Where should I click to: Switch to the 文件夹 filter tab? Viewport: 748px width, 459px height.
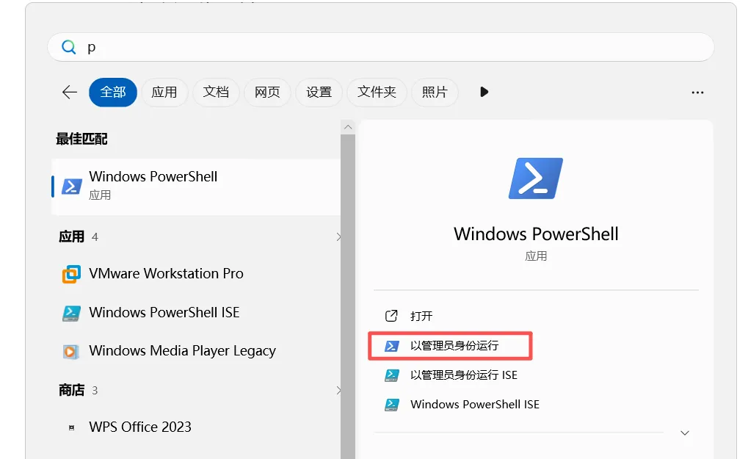point(377,92)
